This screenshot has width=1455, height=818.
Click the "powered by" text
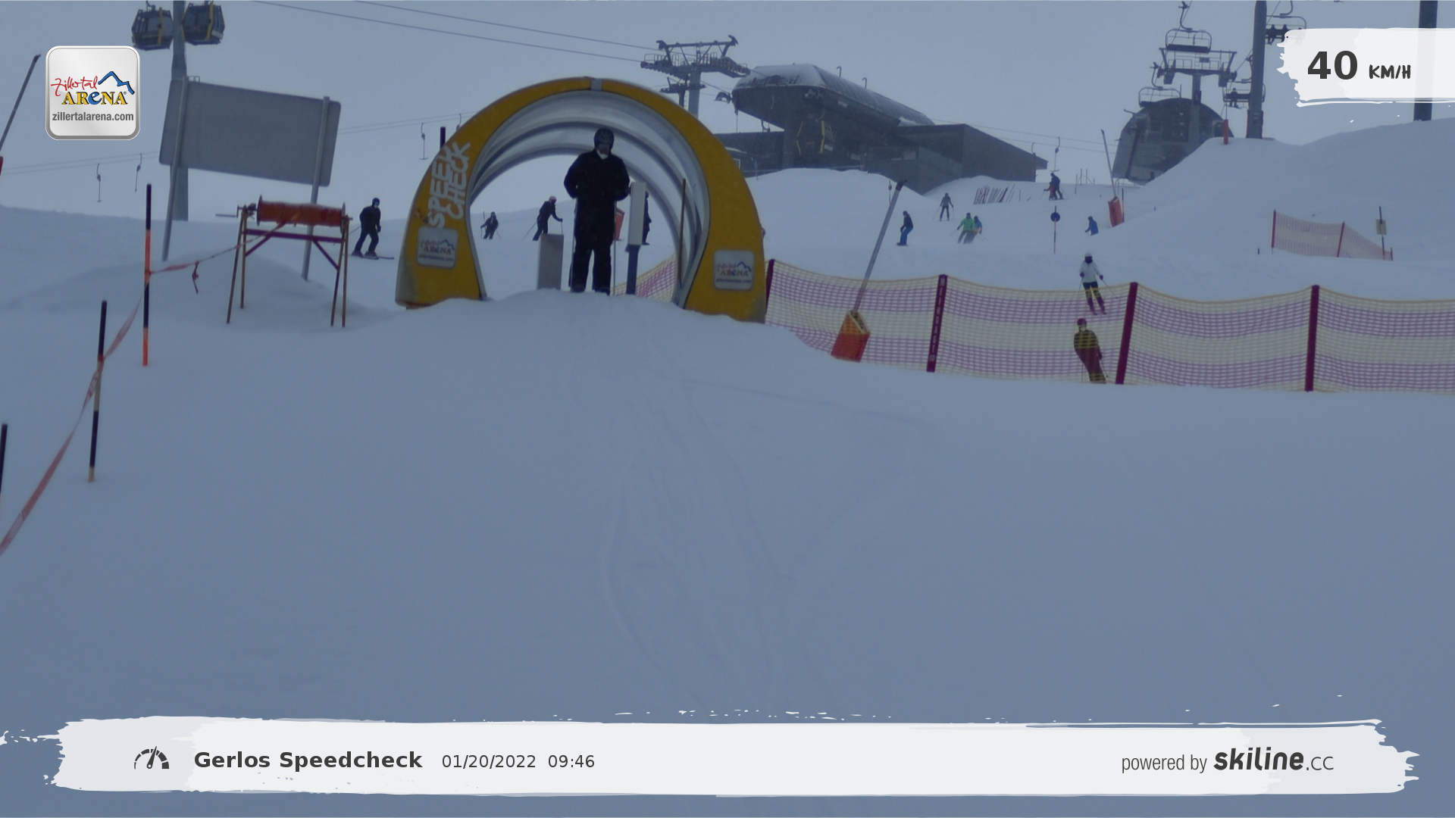(1163, 763)
